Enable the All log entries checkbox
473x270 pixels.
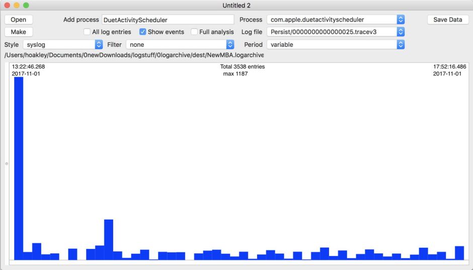coord(88,32)
